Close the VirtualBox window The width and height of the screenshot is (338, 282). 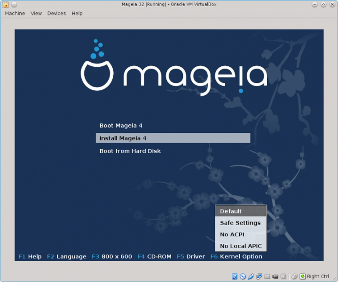[332, 4]
